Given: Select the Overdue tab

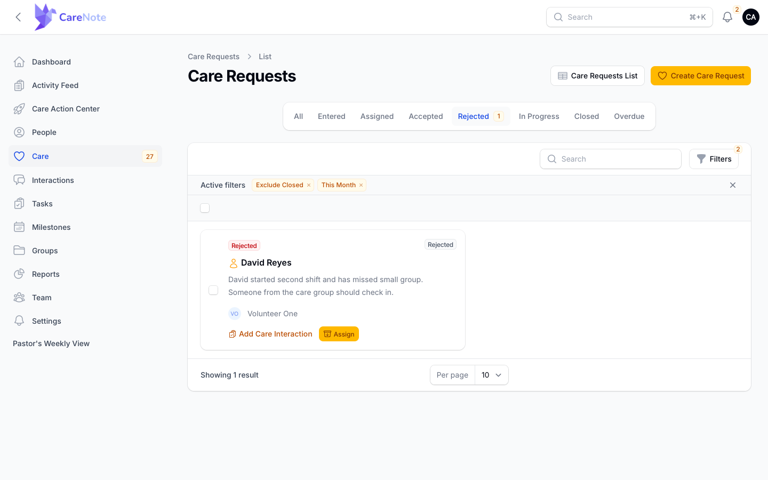Looking at the screenshot, I should pos(629,116).
